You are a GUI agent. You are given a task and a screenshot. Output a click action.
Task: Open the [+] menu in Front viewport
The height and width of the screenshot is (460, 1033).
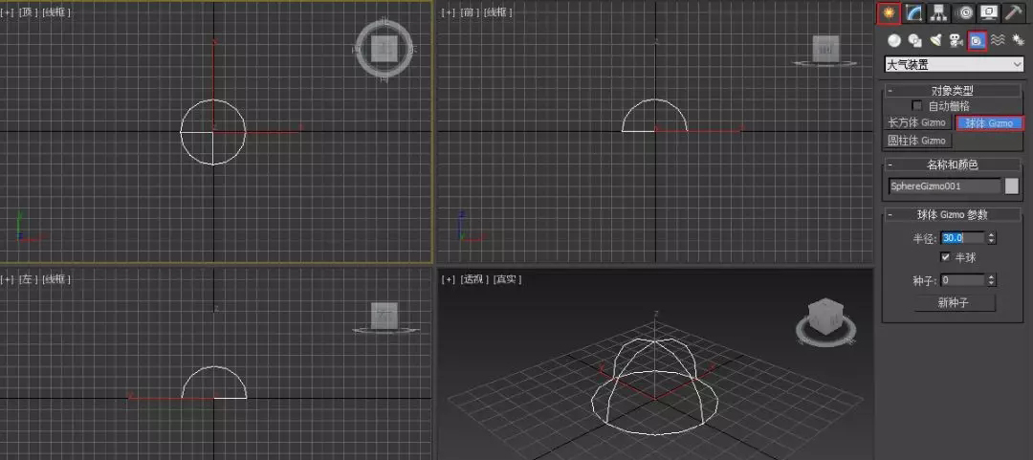coord(448,12)
